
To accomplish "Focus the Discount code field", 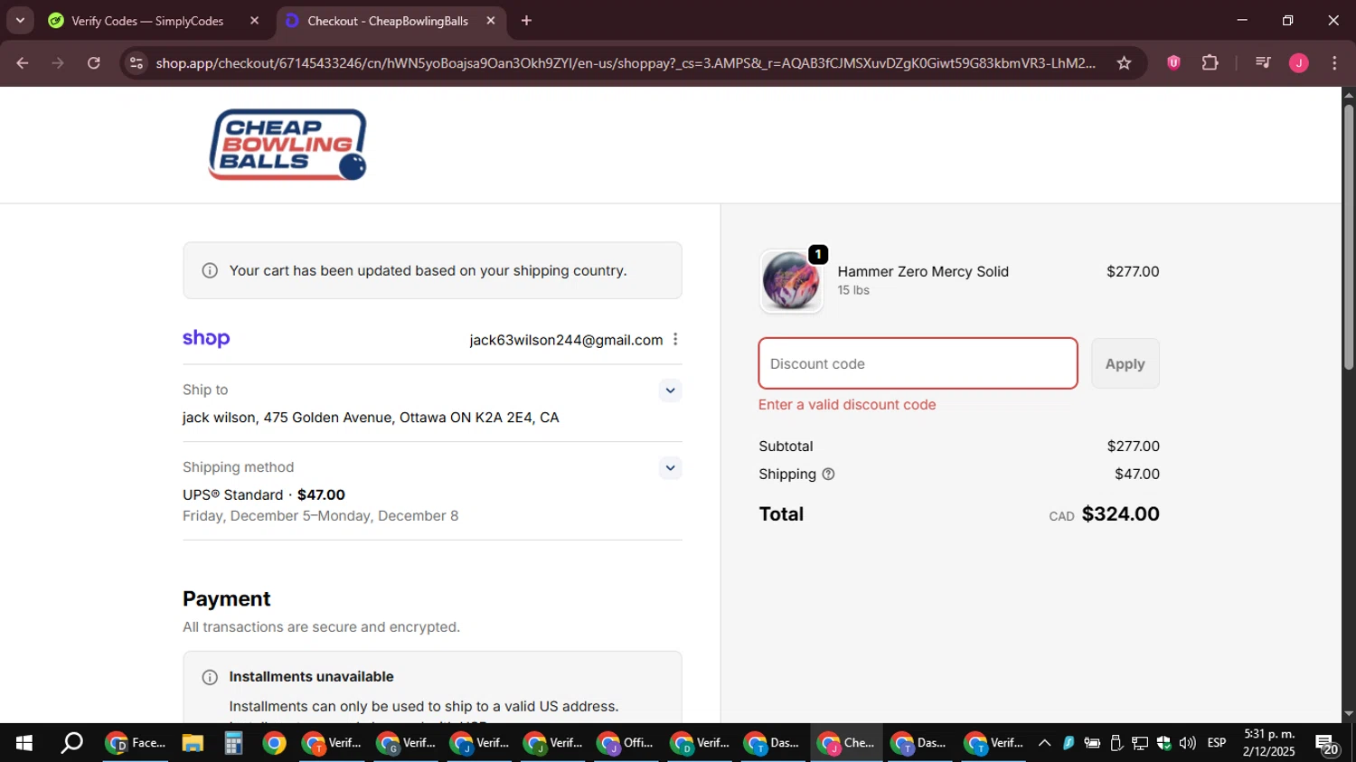I will tap(918, 363).
